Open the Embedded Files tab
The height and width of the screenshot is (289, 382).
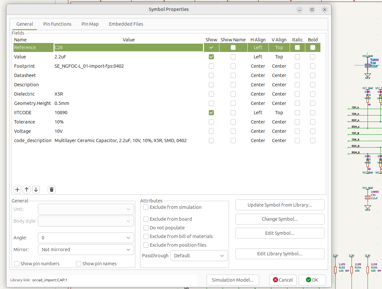[x=126, y=24]
